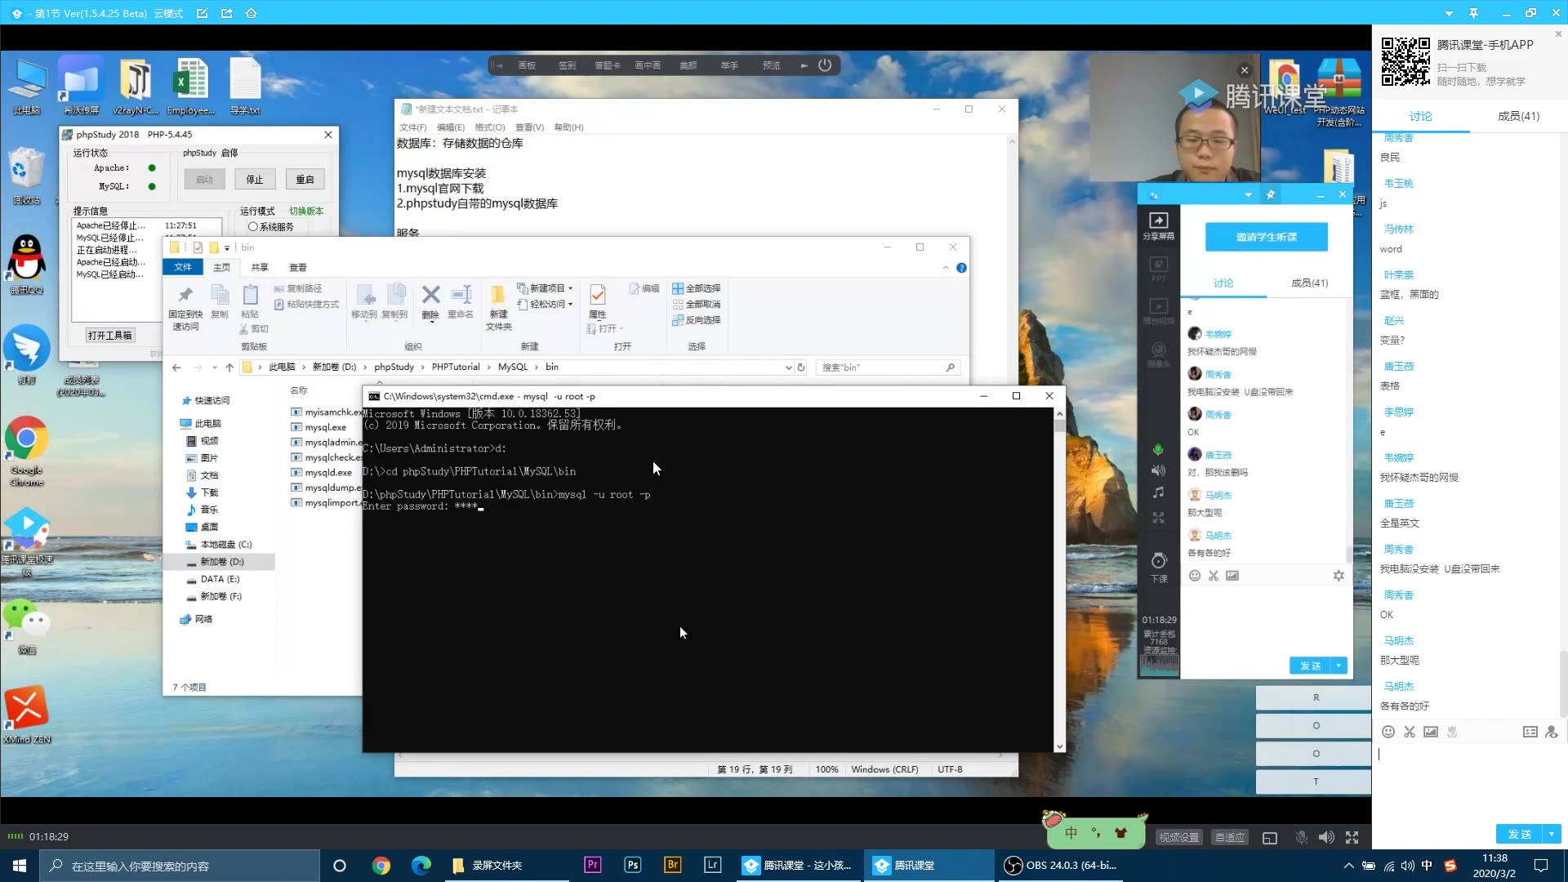Expand 轻松访问 dropdown in ribbon

pos(570,304)
